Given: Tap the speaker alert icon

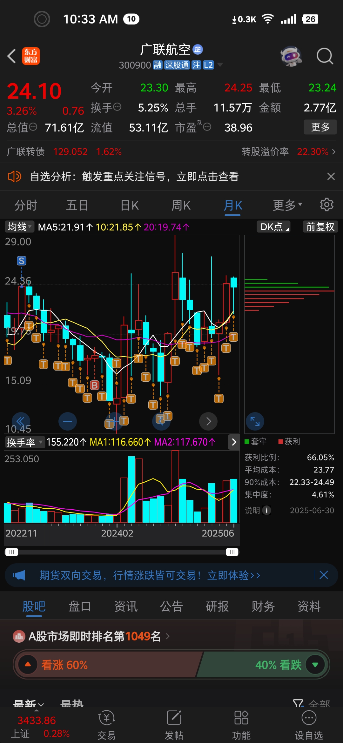Looking at the screenshot, I should click(14, 176).
